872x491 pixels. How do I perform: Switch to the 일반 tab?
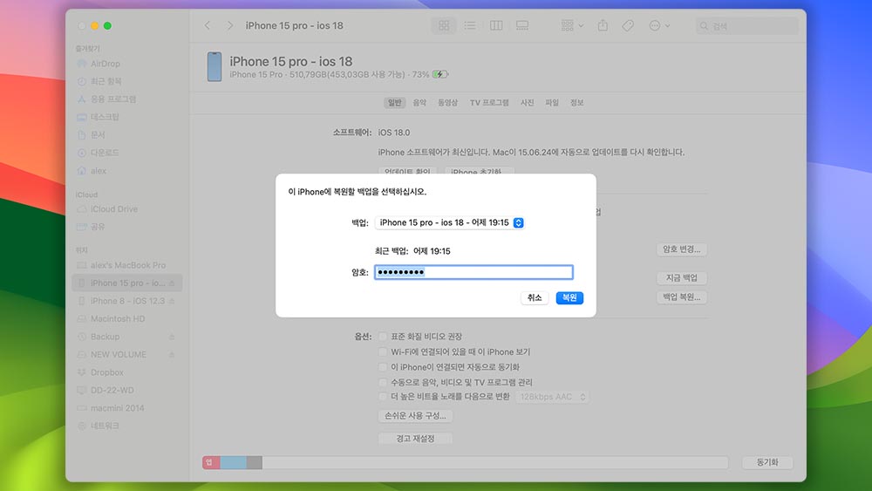tap(394, 102)
